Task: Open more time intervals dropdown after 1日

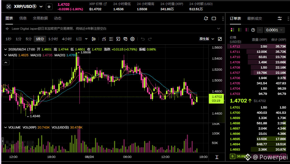Action: coord(86,39)
